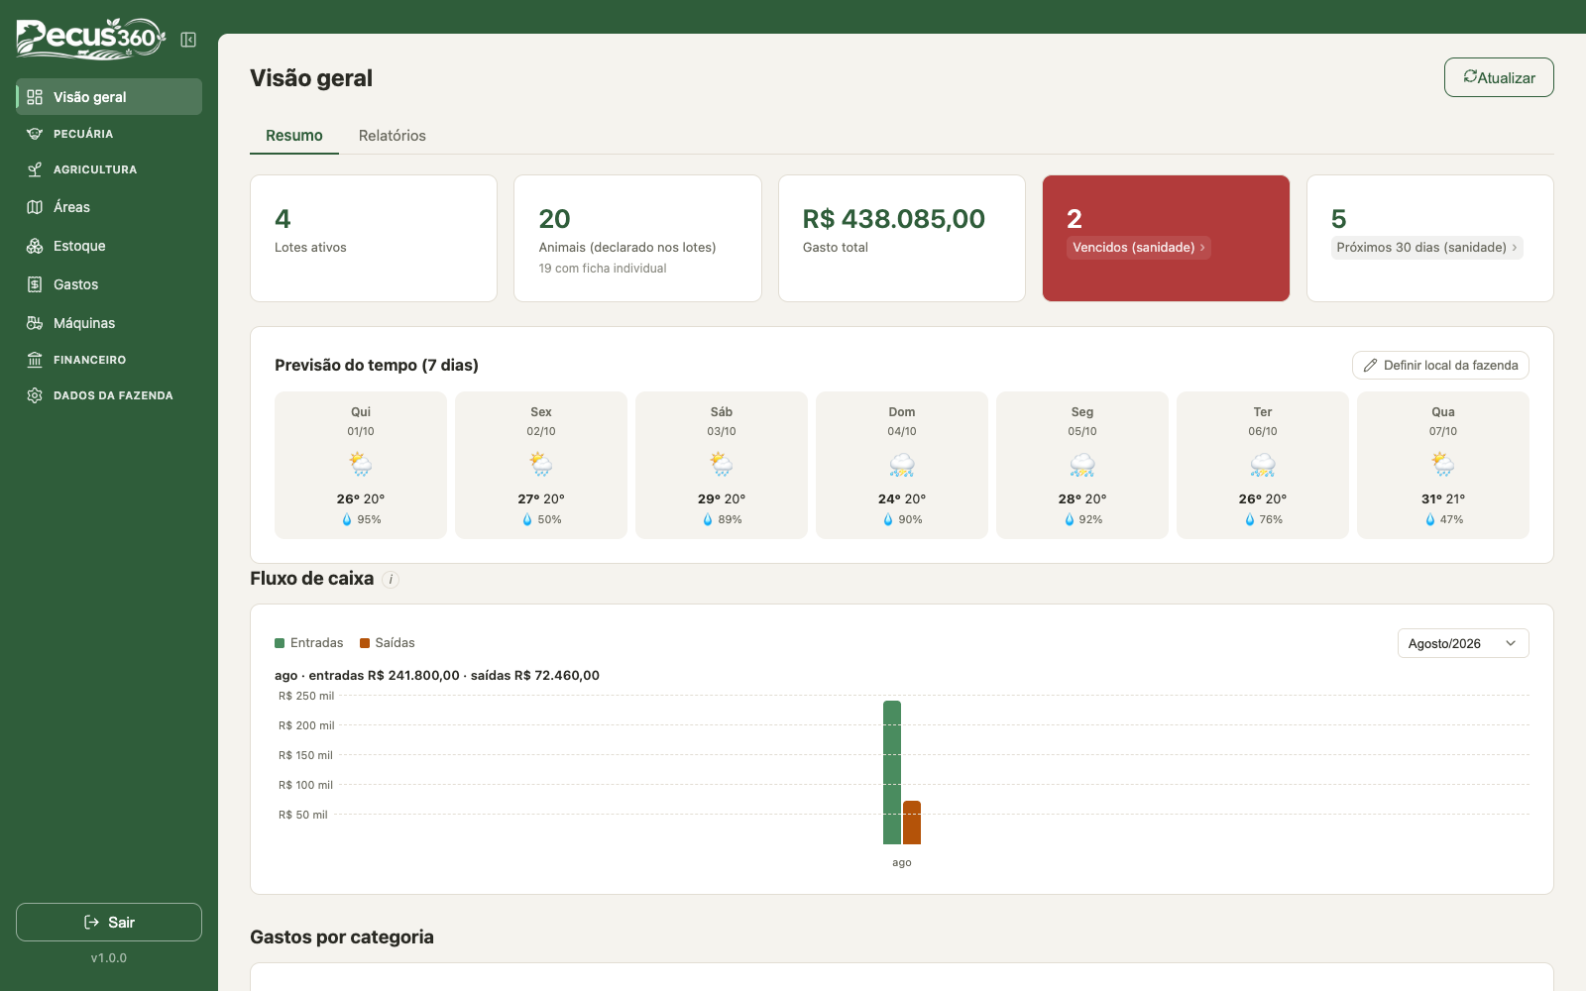Open the Gastos page
This screenshot has width=1586, height=991.
[109, 284]
